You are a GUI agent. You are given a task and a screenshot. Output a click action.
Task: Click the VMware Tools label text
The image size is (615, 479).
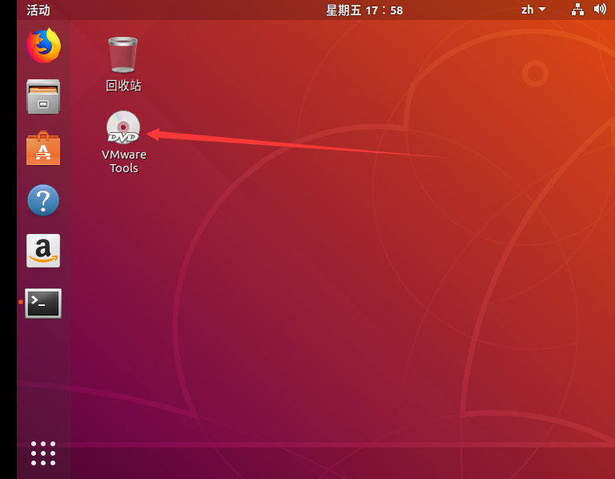tap(124, 161)
